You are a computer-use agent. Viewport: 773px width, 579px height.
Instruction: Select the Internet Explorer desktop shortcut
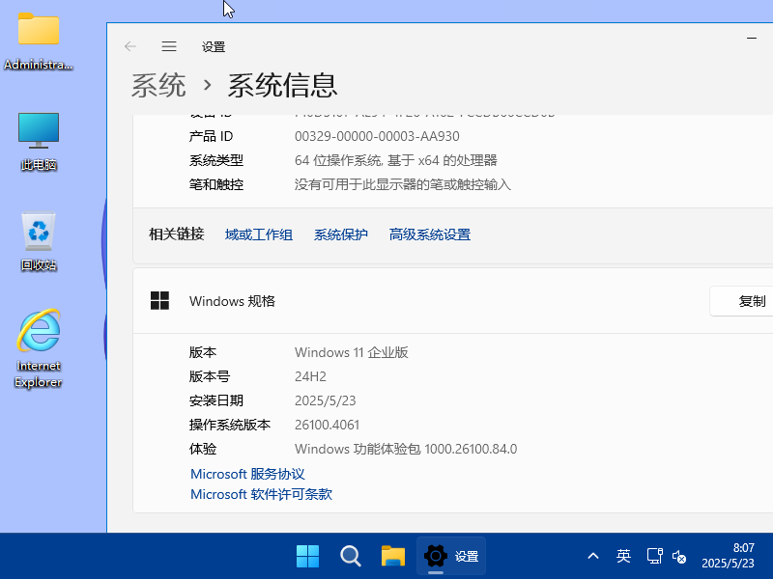coord(39,348)
